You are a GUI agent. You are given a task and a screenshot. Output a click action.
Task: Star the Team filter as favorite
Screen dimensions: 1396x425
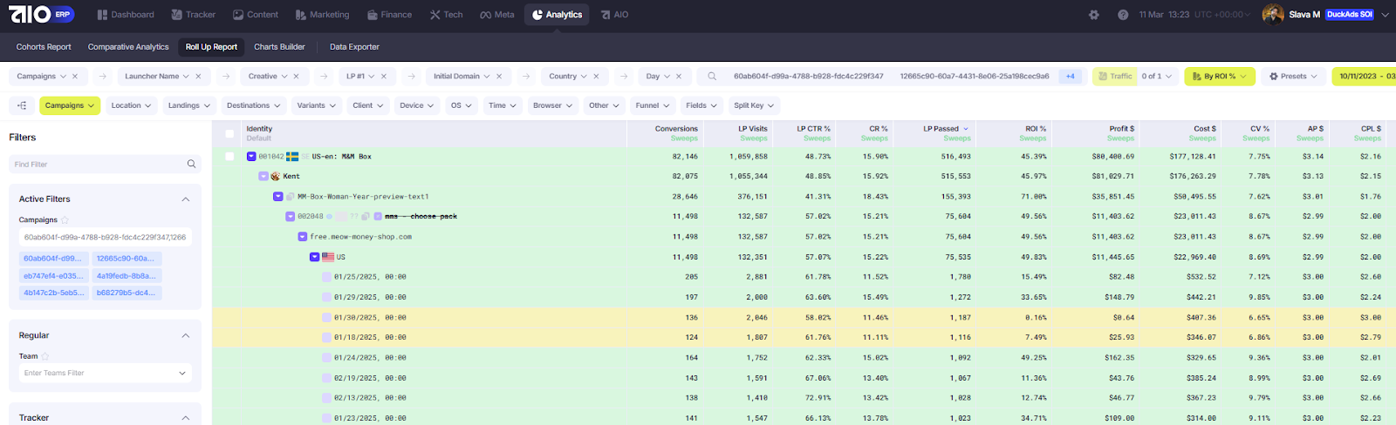[45, 356]
